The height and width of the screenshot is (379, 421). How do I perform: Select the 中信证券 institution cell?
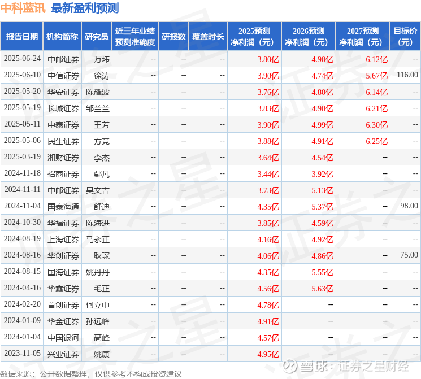(63, 76)
